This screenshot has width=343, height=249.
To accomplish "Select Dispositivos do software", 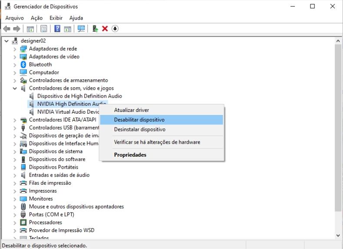I will 57,159.
